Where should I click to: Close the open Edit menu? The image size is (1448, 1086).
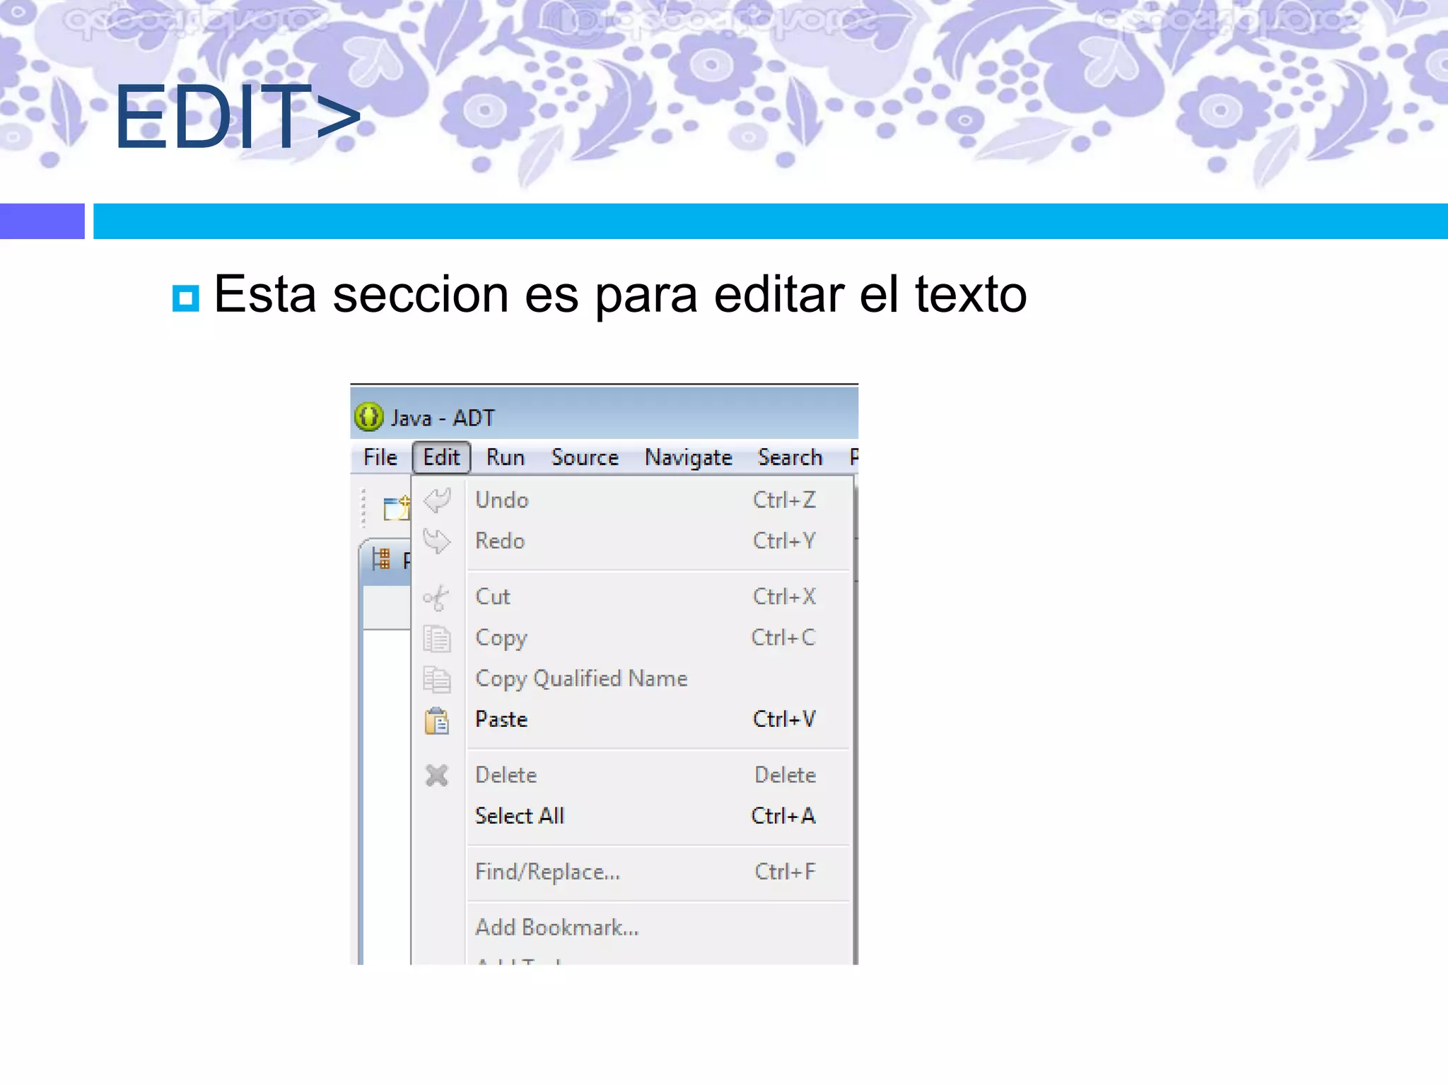[x=442, y=457]
